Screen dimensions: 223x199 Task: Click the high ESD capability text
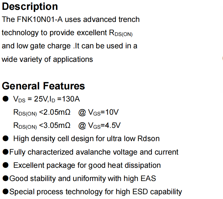tap(156, 192)
